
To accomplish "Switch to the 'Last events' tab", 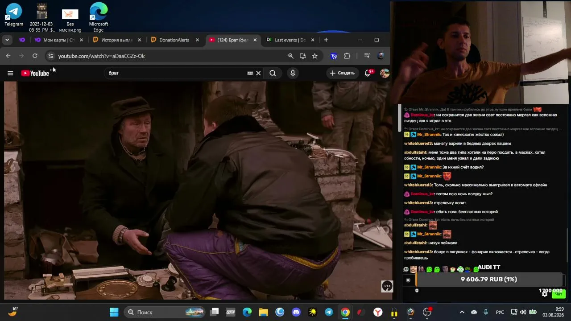I will [290, 40].
